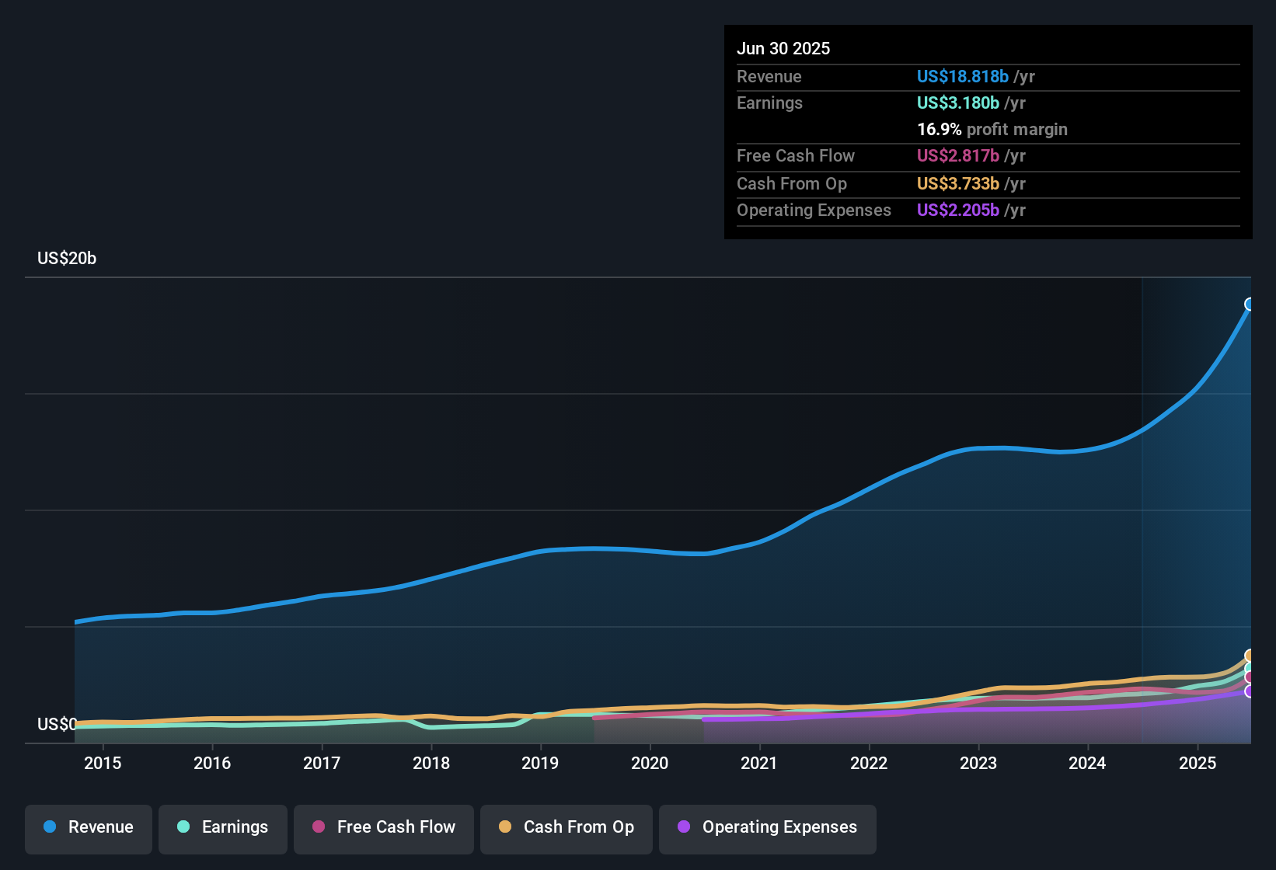1276x870 pixels.
Task: Click the highlighted 2025 chart region
Action: pos(1197,505)
